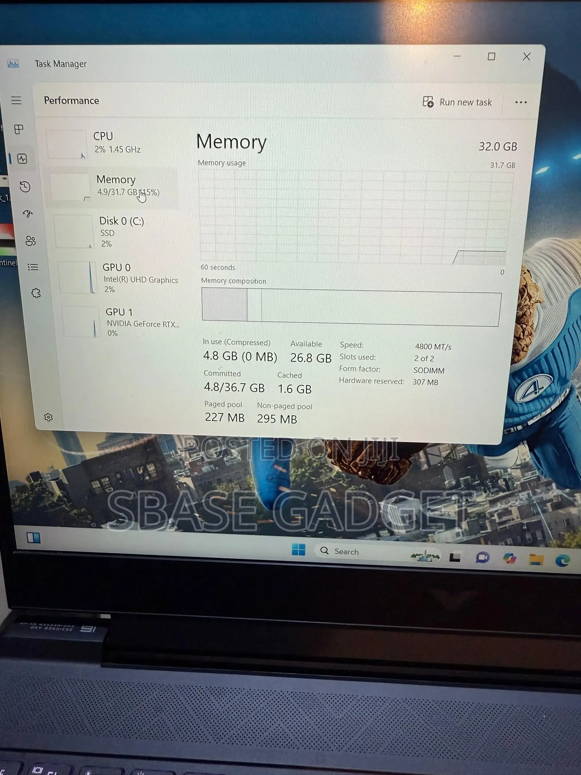This screenshot has height=775, width=581.
Task: Click the Speed 4800 MT/s value
Action: [433, 347]
